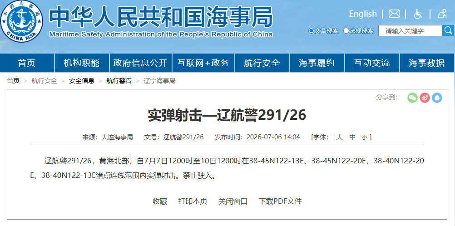Click 航行警告 in the breadcrumb
The height and width of the screenshot is (226, 455).
pos(119,81)
